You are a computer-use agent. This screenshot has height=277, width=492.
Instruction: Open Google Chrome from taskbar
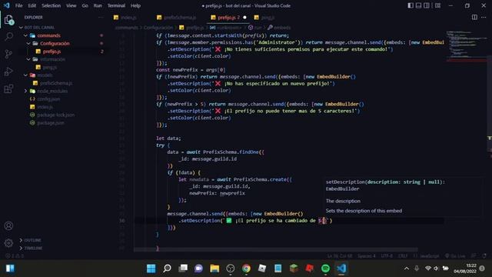(246, 269)
